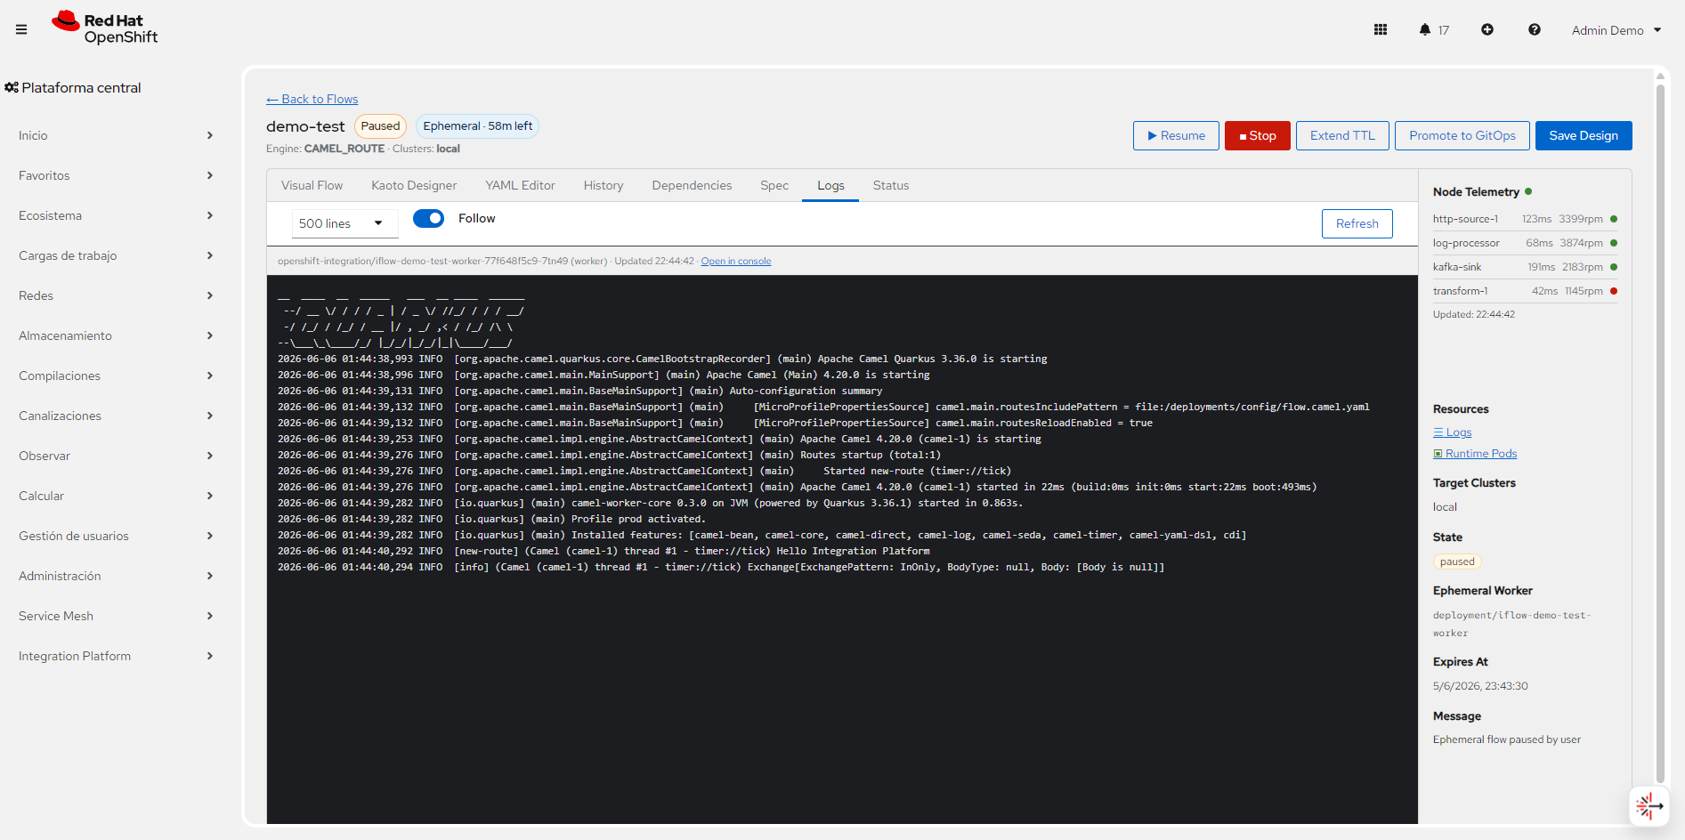Open the Runtime Pods resource link
This screenshot has height=840, width=1685.
coord(1475,454)
